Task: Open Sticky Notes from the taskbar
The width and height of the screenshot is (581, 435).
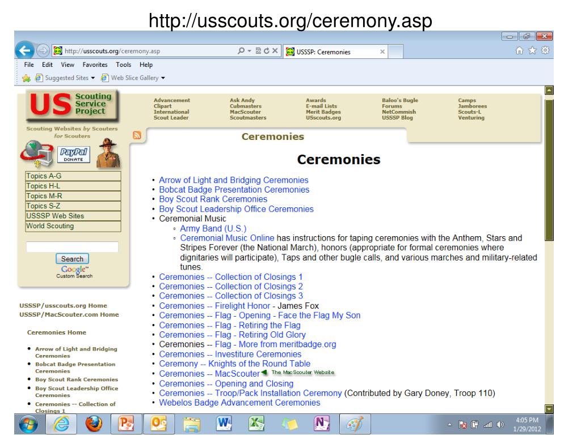Action: (x=289, y=424)
